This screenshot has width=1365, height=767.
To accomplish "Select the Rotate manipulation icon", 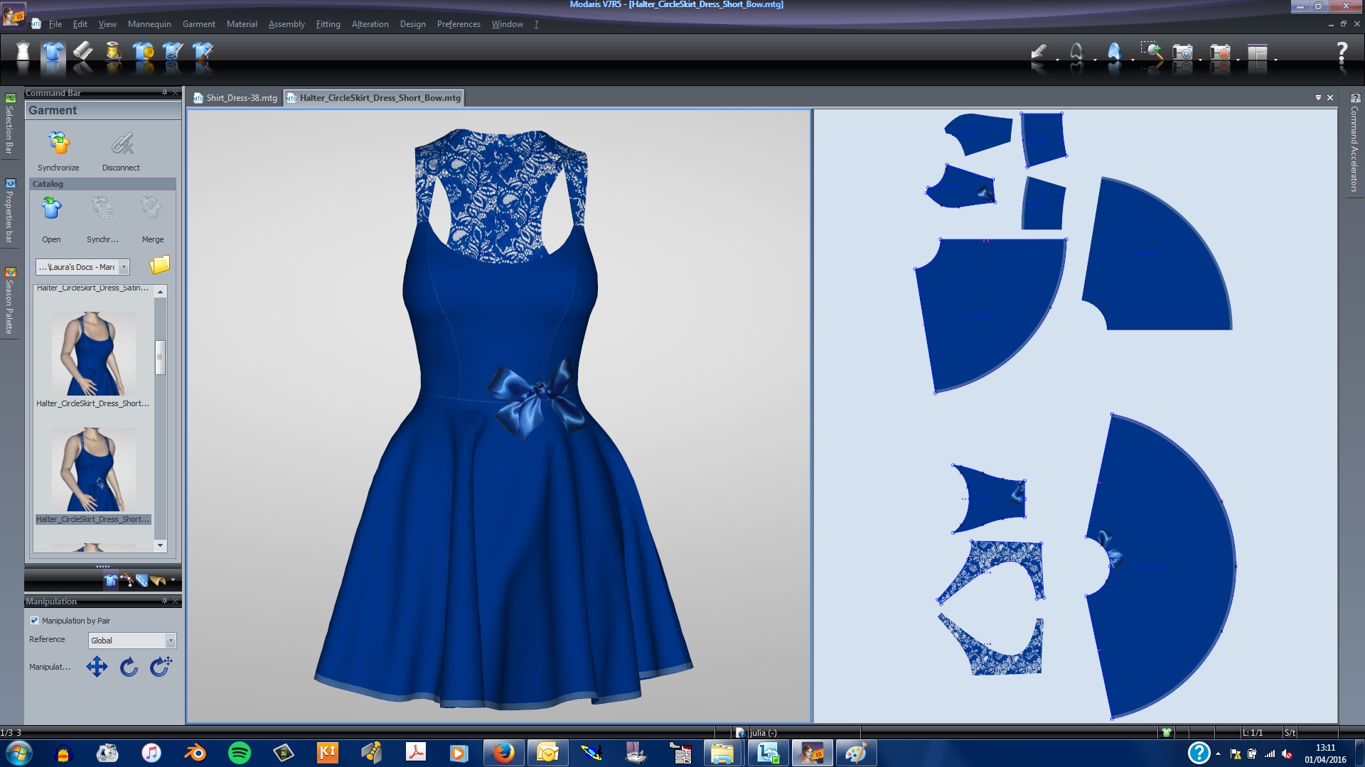I will click(129, 667).
